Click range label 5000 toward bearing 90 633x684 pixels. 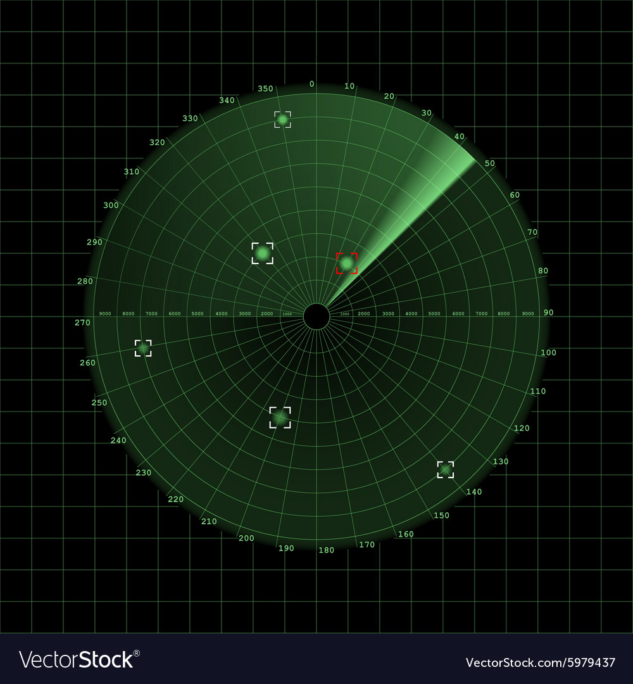point(434,313)
